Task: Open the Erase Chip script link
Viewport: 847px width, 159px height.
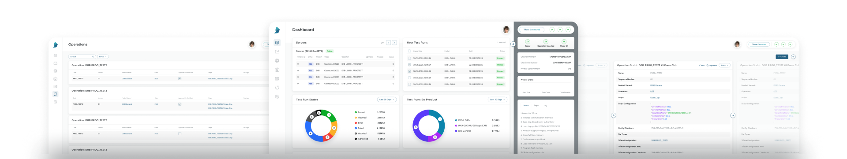Action: pyautogui.click(x=655, y=98)
